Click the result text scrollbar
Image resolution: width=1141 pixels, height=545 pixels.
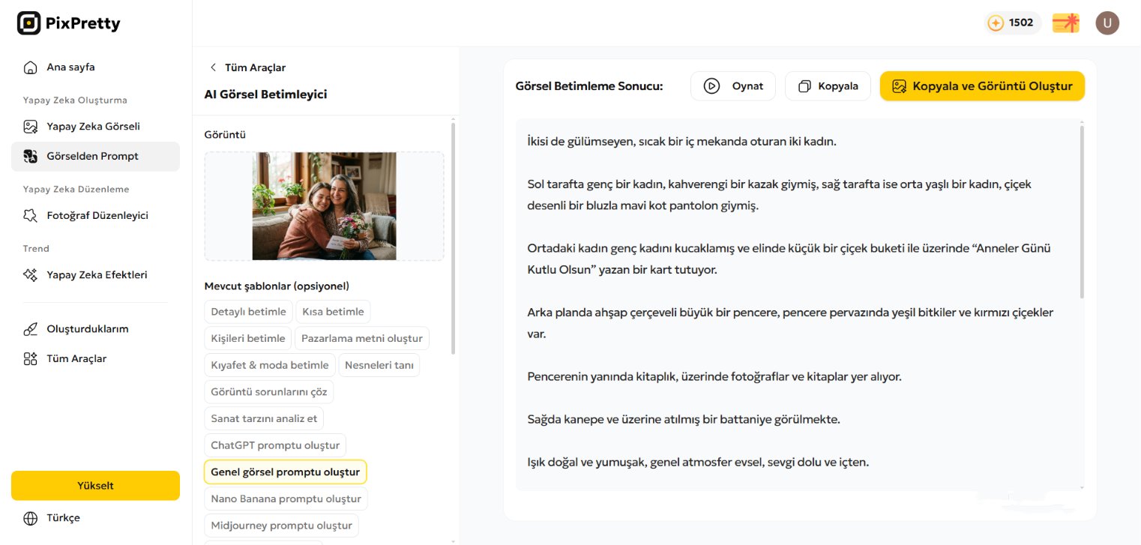[x=1081, y=212]
